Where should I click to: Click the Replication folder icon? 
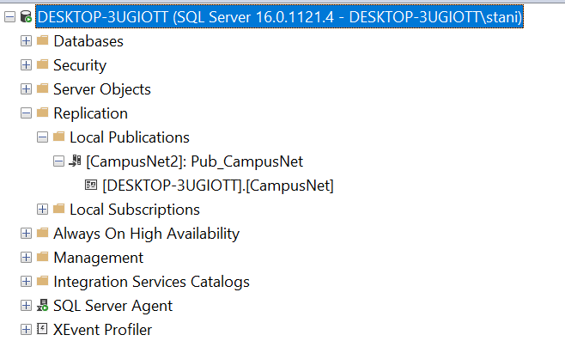tap(43, 113)
